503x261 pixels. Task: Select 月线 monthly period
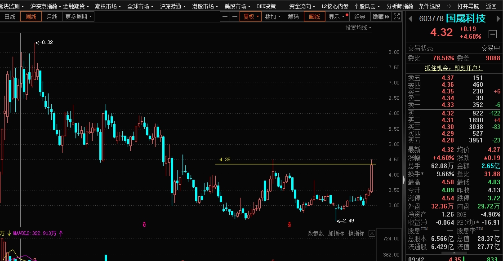52,17
